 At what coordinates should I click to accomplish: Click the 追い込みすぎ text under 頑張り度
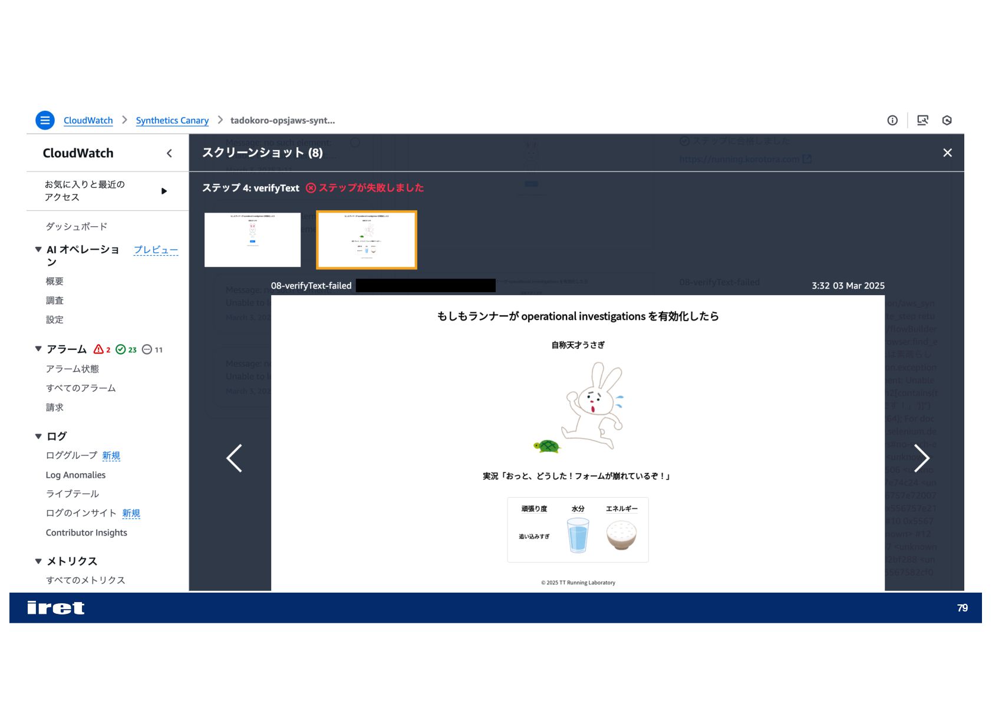pyautogui.click(x=534, y=537)
